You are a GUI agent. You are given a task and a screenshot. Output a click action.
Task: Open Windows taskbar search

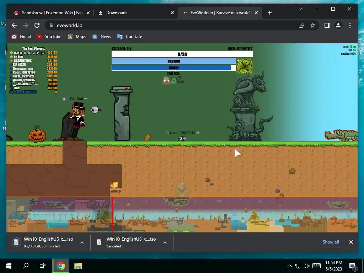26,266
